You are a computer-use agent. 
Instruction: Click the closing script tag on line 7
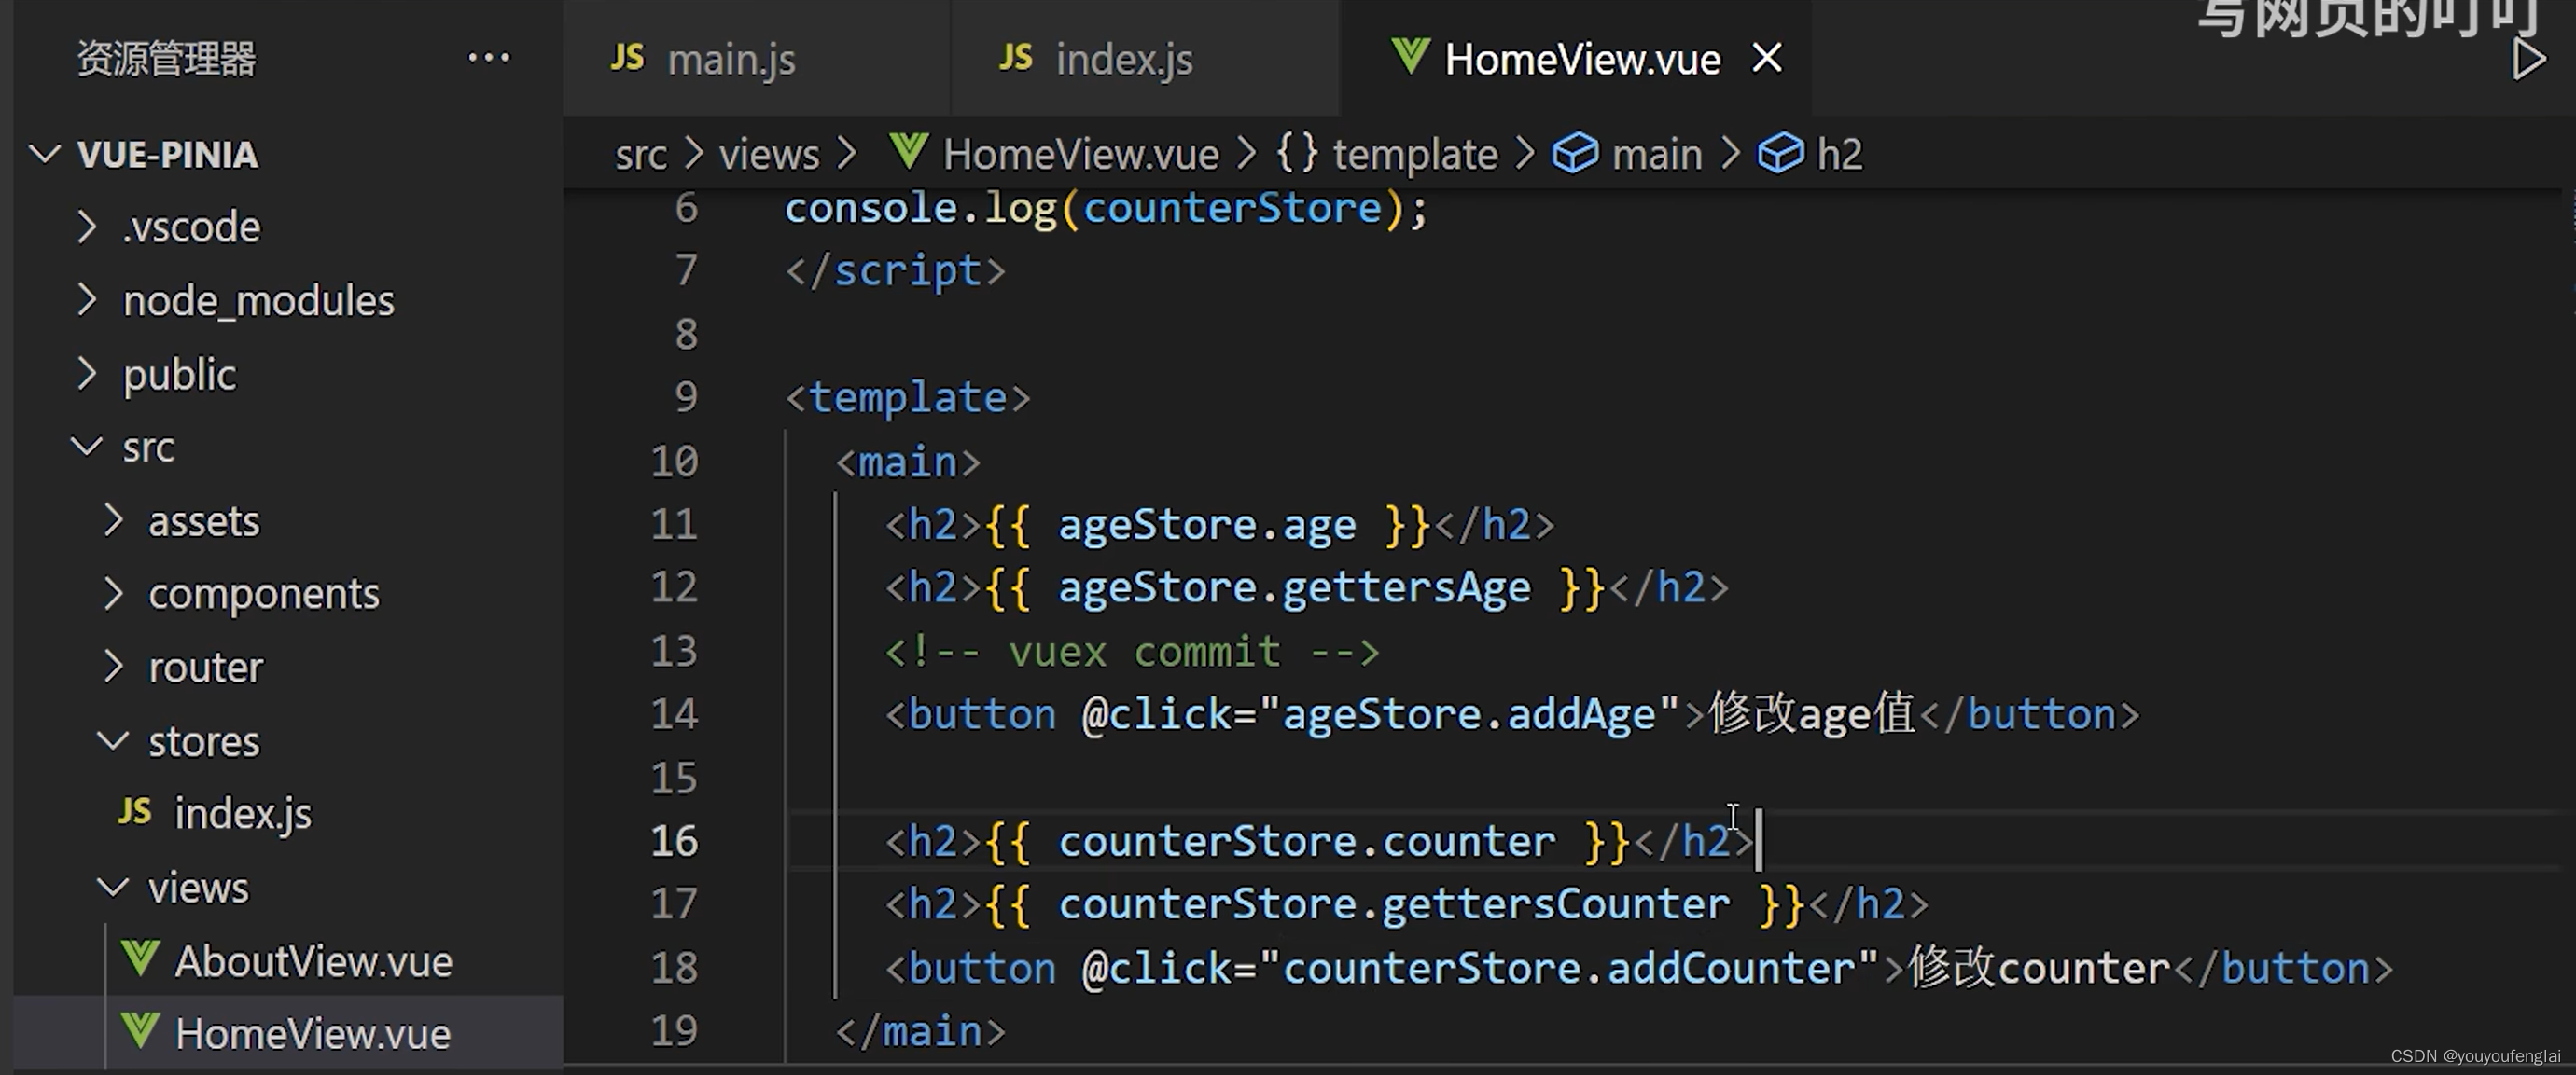895,270
